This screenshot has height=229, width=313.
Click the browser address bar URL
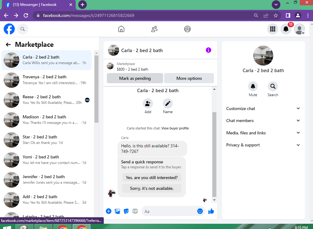(88, 15)
